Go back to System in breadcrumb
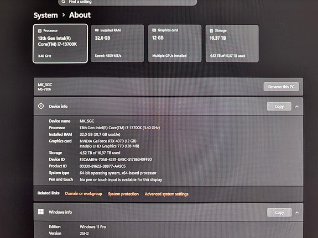 (46, 15)
